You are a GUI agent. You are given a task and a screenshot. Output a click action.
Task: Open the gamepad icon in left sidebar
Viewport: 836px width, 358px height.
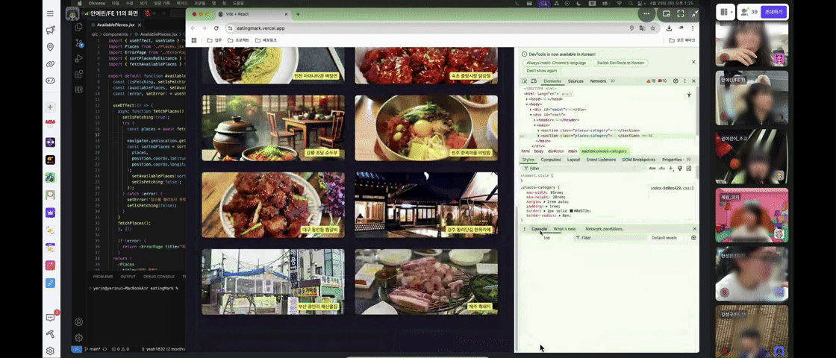point(50,81)
